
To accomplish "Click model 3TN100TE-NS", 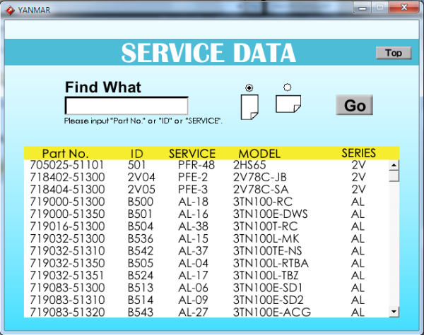I will [x=267, y=251].
